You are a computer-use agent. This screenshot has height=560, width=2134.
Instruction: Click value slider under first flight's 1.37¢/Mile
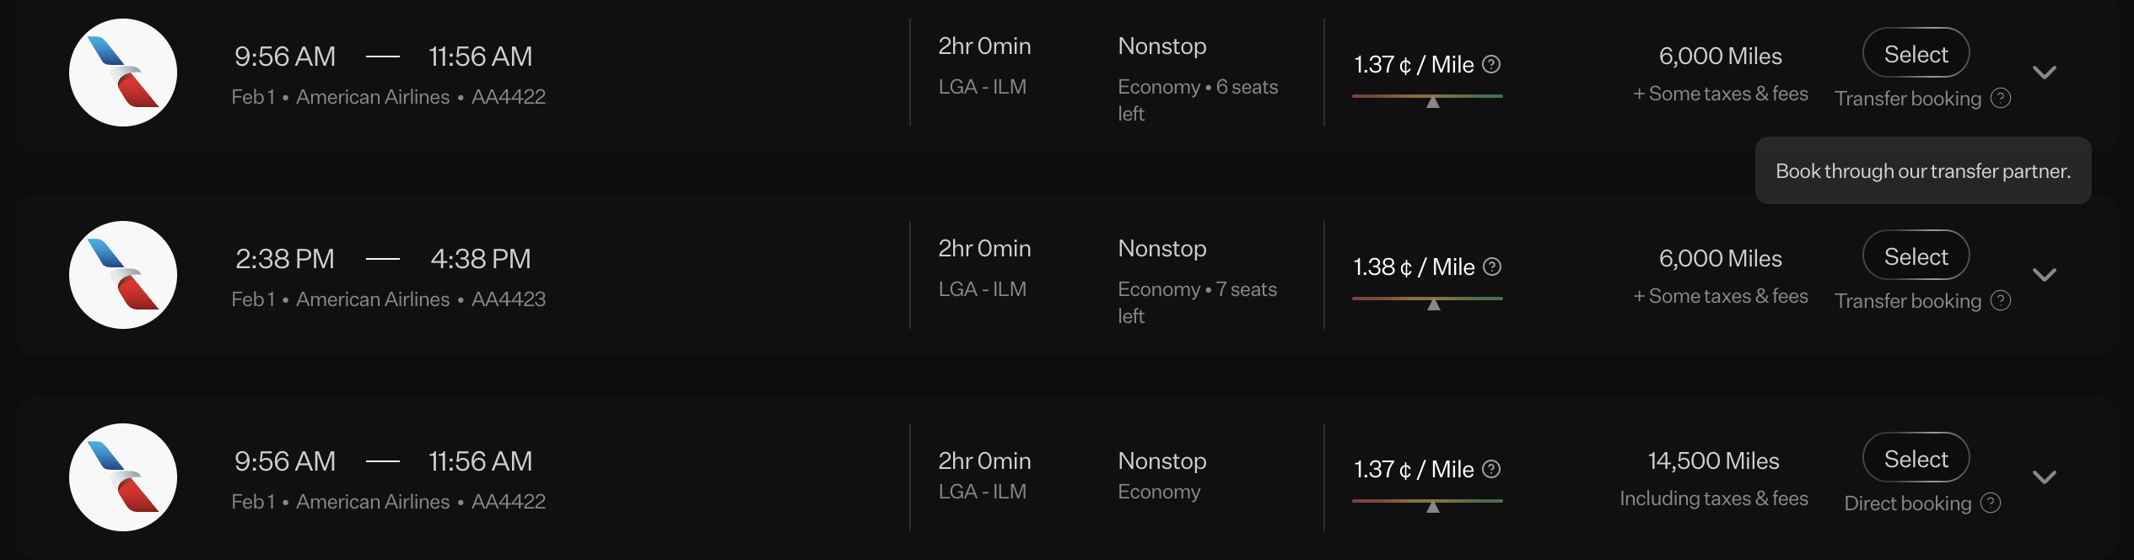(x=1427, y=97)
